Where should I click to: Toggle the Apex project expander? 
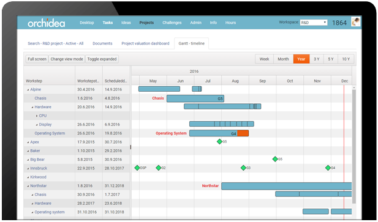[28, 142]
